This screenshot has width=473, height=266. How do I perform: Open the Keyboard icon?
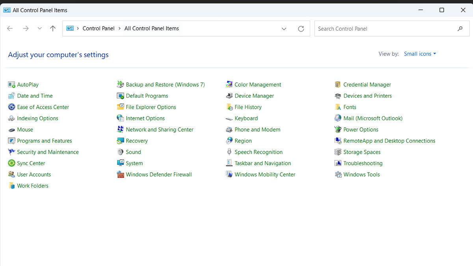pyautogui.click(x=229, y=118)
